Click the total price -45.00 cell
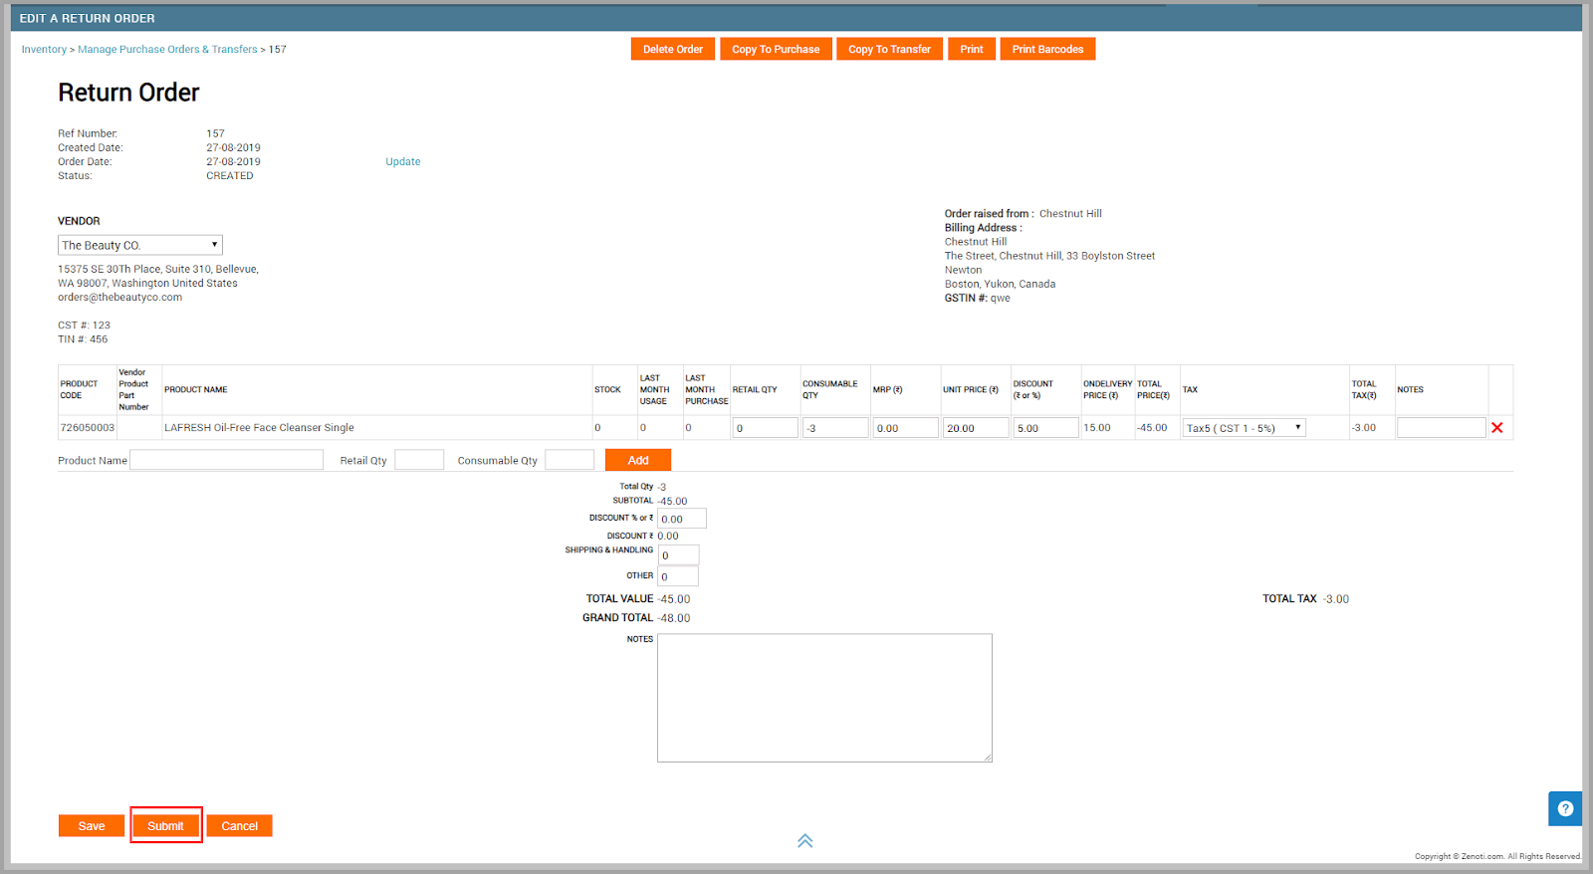Image resolution: width=1593 pixels, height=874 pixels. coord(1152,428)
